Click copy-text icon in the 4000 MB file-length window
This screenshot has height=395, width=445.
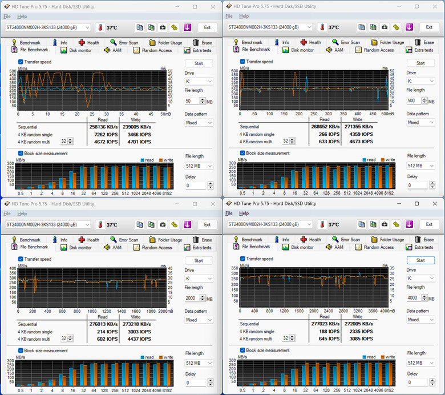pos(362,224)
